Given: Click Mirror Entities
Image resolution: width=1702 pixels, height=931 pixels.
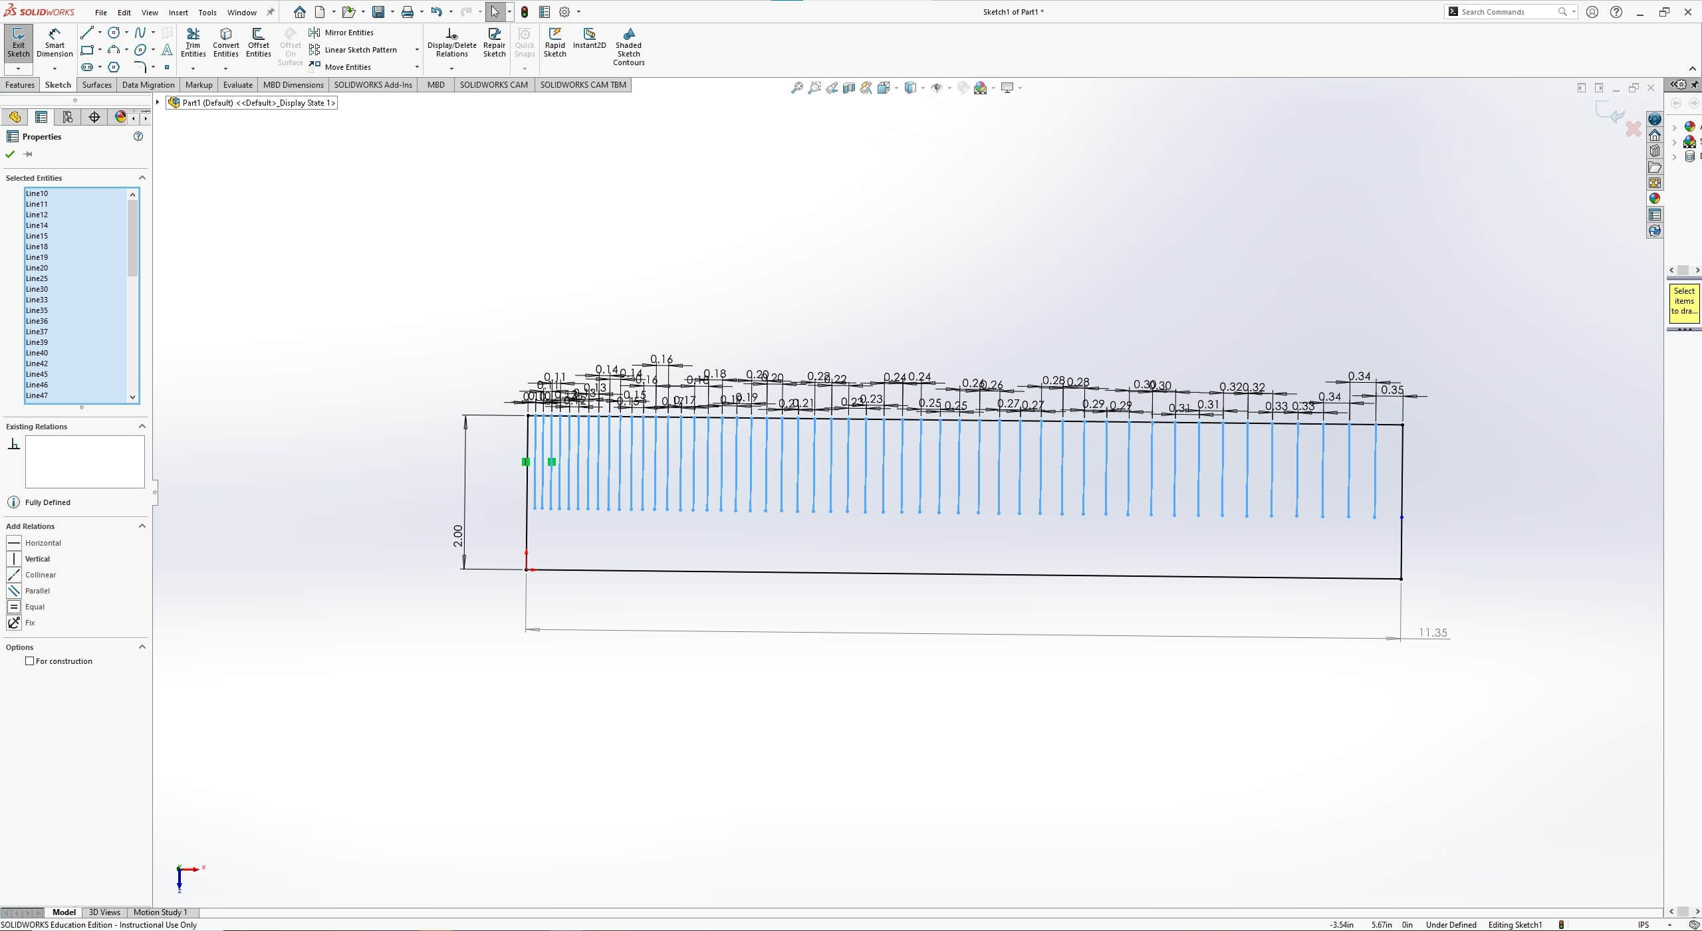Looking at the screenshot, I should click(x=341, y=33).
